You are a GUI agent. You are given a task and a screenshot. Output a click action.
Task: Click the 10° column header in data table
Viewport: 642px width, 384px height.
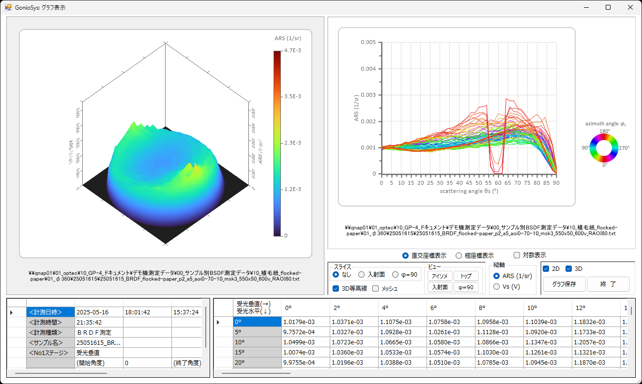[548, 308]
